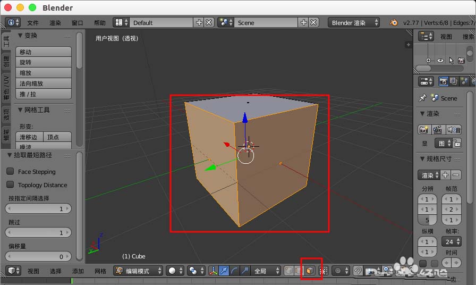Collapse the 变换 panel

pyautogui.click(x=20, y=36)
